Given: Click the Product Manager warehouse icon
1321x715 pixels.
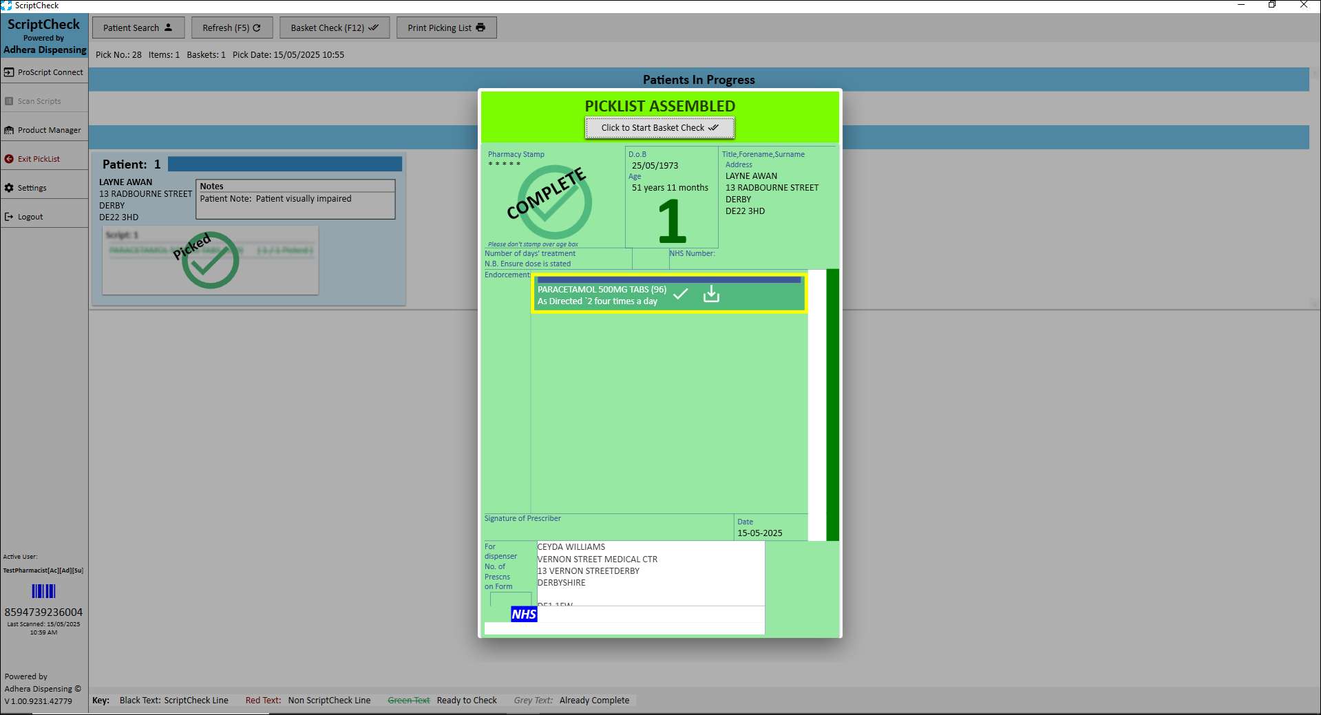Looking at the screenshot, I should point(9,130).
